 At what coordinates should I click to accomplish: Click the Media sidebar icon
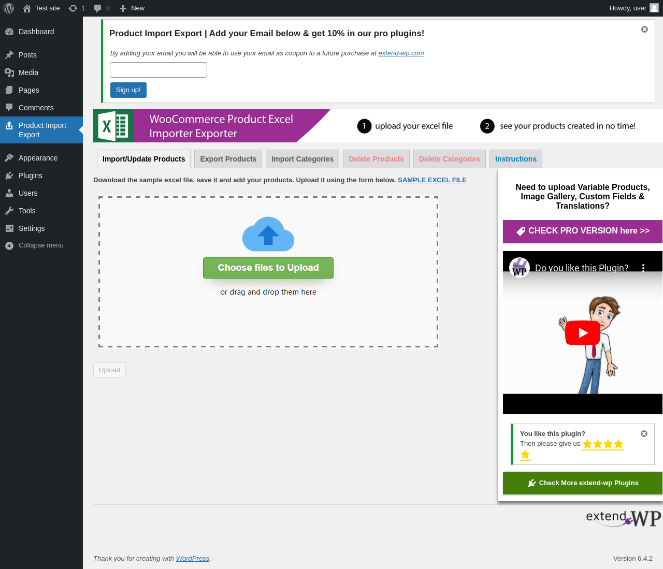click(x=9, y=72)
